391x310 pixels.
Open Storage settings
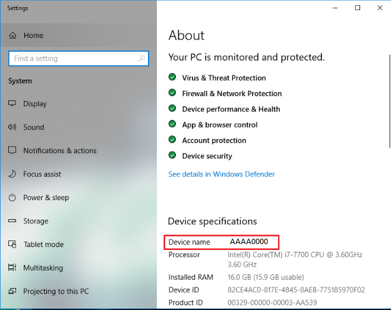[x=78, y=221]
